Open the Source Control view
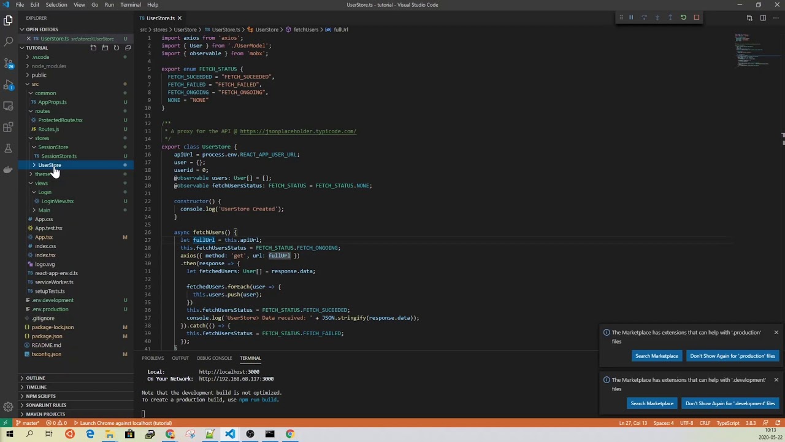The width and height of the screenshot is (785, 442). (x=8, y=63)
